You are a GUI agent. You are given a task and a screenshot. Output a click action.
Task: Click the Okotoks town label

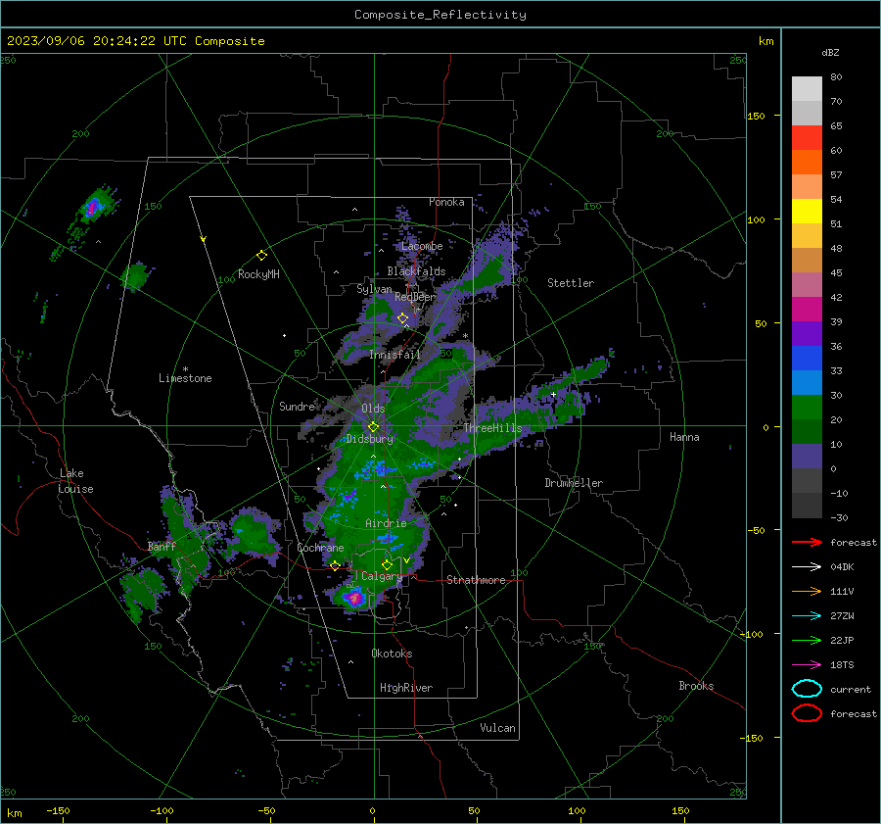coord(392,654)
